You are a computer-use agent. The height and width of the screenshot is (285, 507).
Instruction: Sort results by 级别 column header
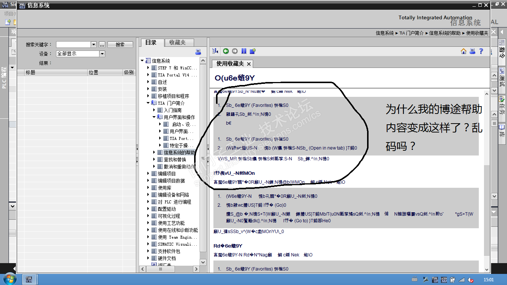[x=129, y=72]
